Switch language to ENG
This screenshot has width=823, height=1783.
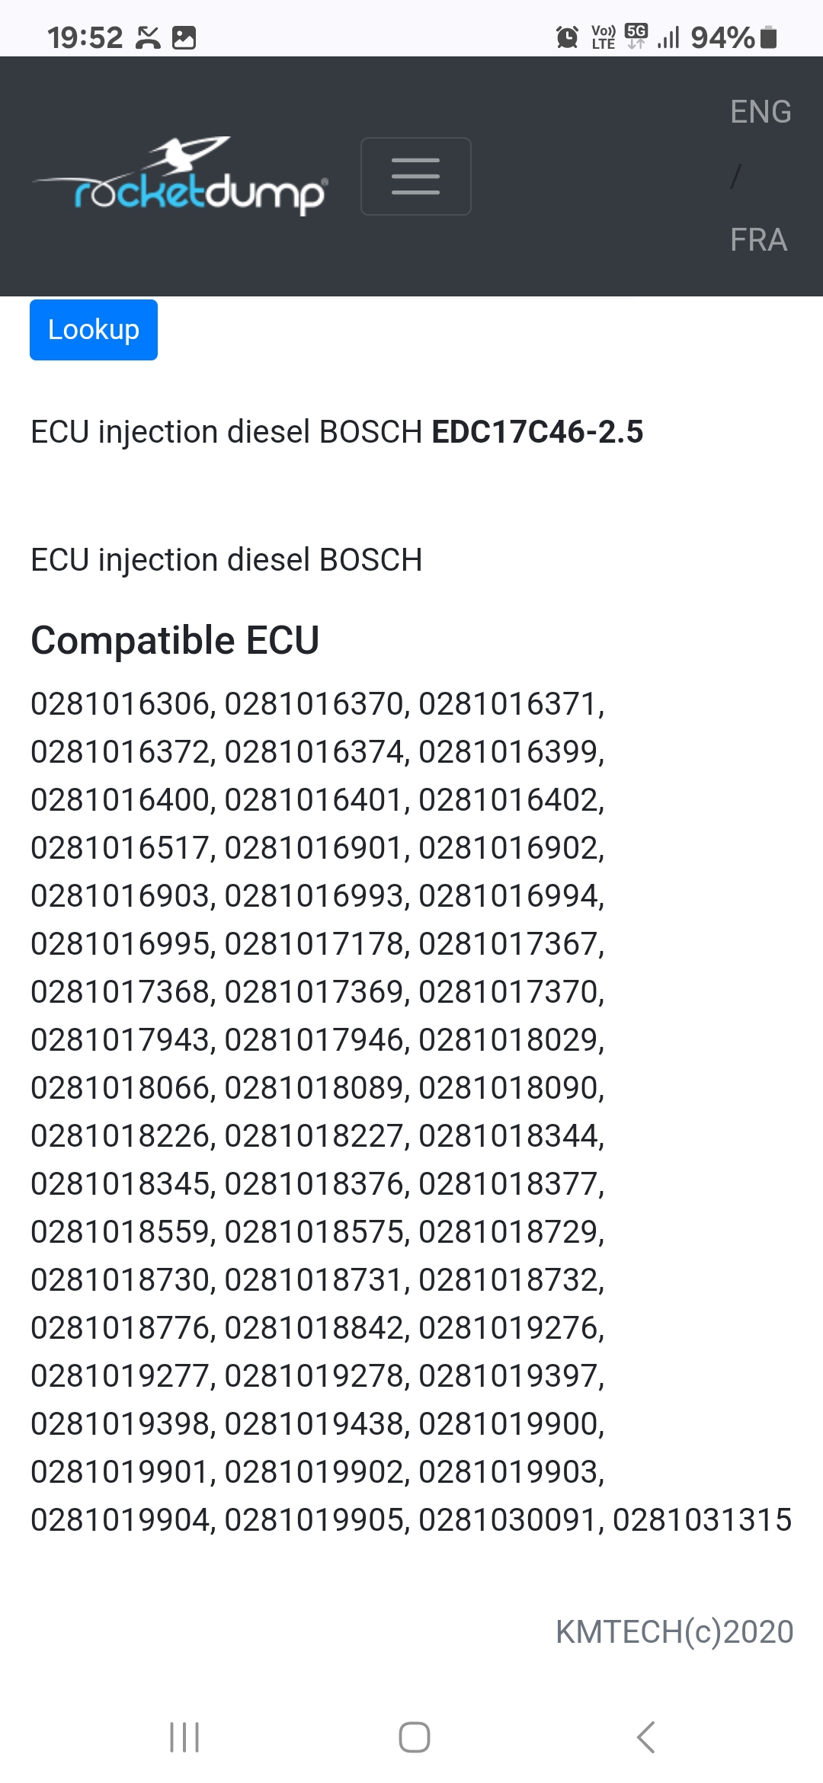[761, 112]
